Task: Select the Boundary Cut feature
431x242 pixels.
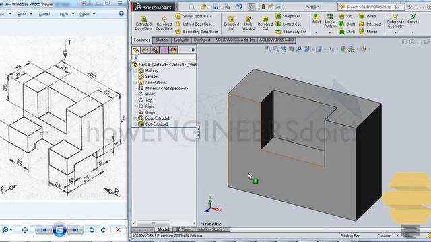Action: 291,32
